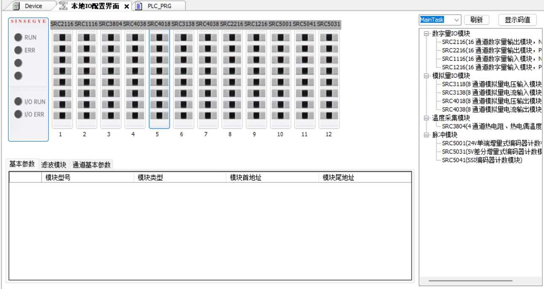
Task: Select module slot 10 in the rack
Action: point(280,79)
